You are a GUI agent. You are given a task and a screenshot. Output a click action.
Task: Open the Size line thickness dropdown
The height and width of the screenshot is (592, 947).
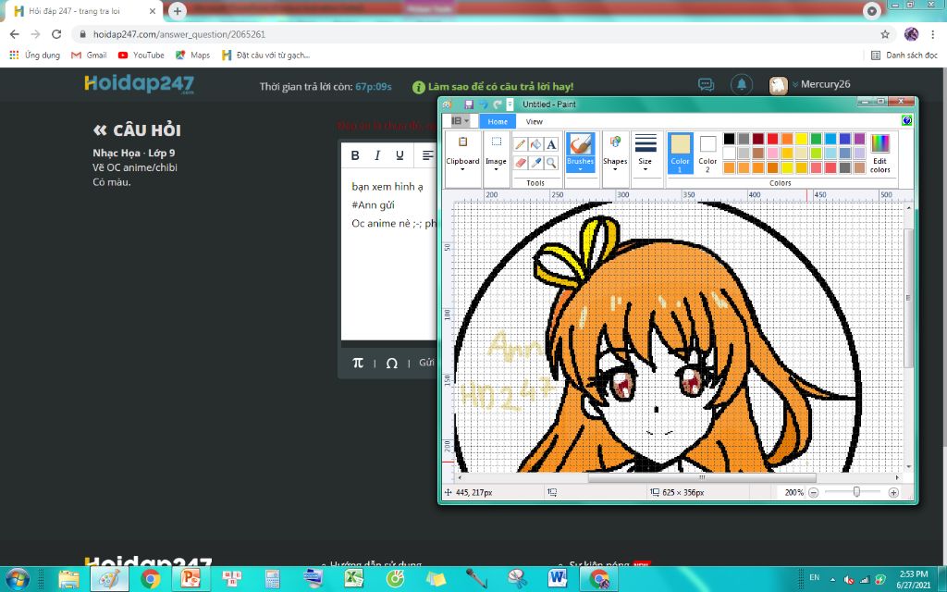click(x=645, y=168)
